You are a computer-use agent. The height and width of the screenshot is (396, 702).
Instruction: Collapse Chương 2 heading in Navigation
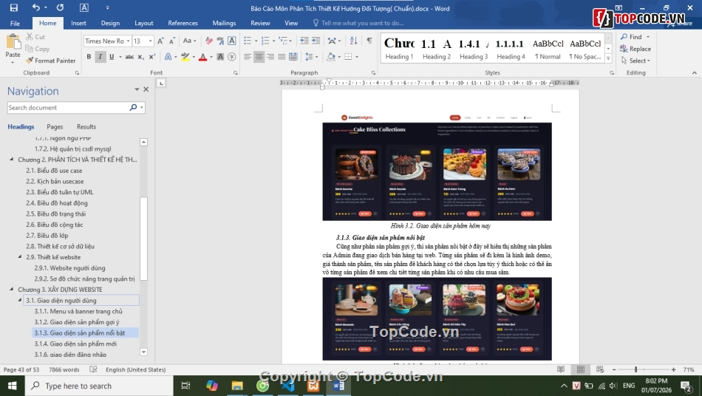[12, 160]
